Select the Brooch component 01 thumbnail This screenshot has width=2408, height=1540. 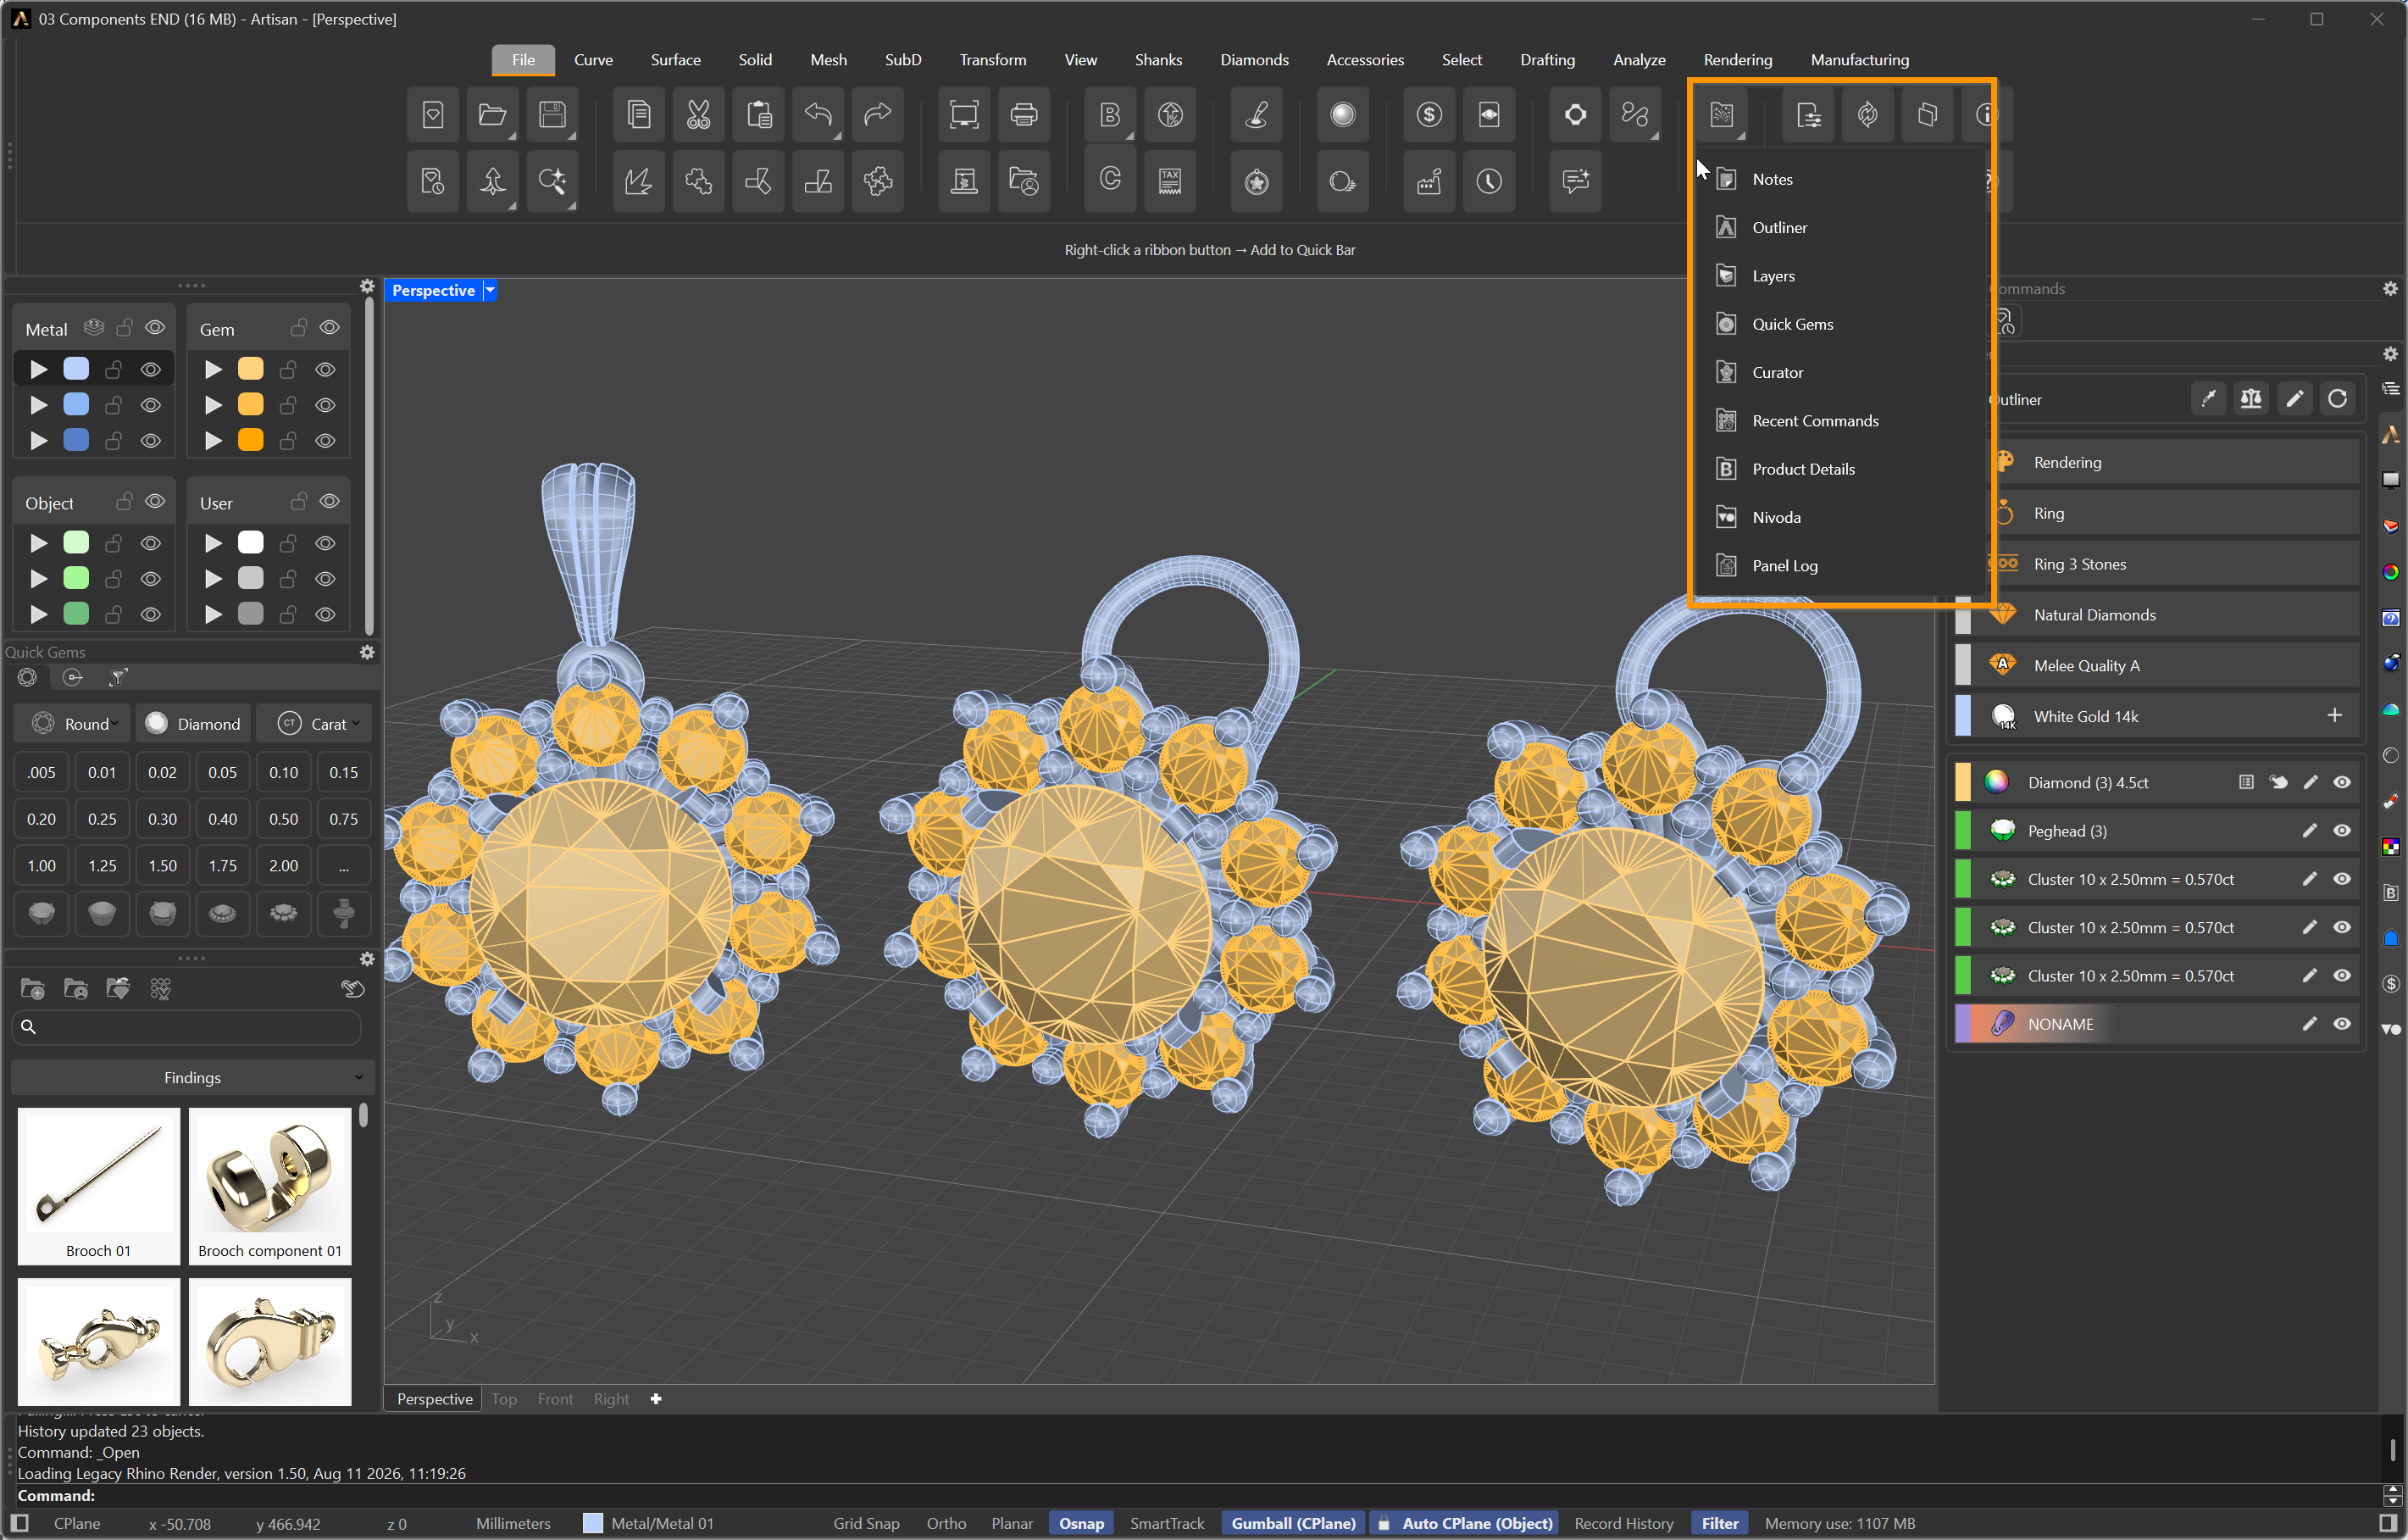[270, 1187]
